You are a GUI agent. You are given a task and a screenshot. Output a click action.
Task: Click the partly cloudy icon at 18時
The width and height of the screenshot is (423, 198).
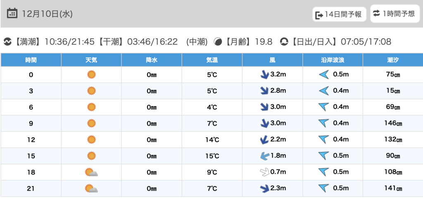coord(91,172)
